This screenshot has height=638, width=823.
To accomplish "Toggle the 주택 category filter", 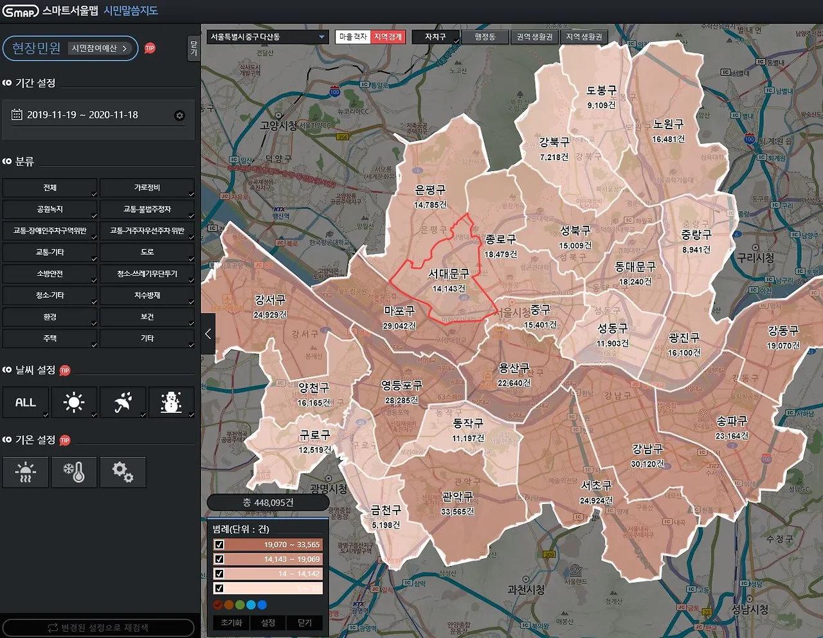I will tap(50, 338).
